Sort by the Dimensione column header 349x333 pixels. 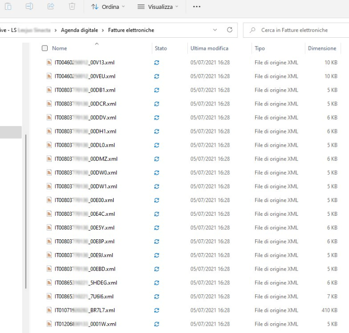[321, 49]
